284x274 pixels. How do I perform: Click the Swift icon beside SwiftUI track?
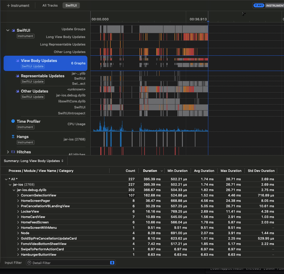click(x=13, y=30)
